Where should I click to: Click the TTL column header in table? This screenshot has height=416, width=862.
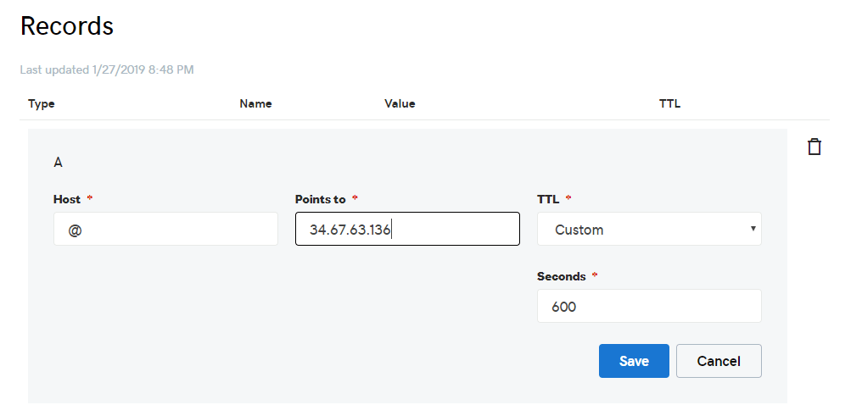(x=669, y=104)
